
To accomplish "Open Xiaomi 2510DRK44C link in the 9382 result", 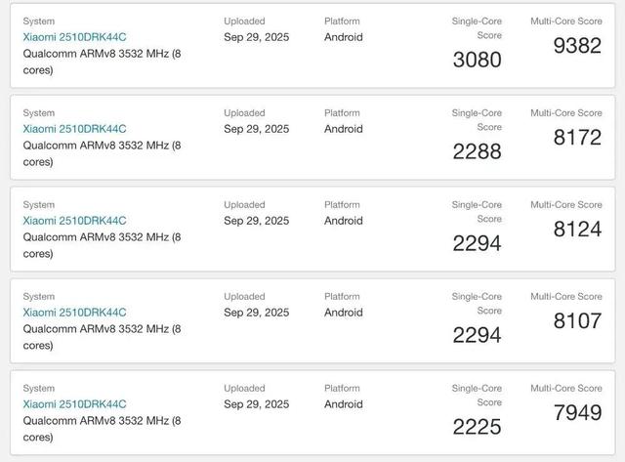I will [75, 37].
